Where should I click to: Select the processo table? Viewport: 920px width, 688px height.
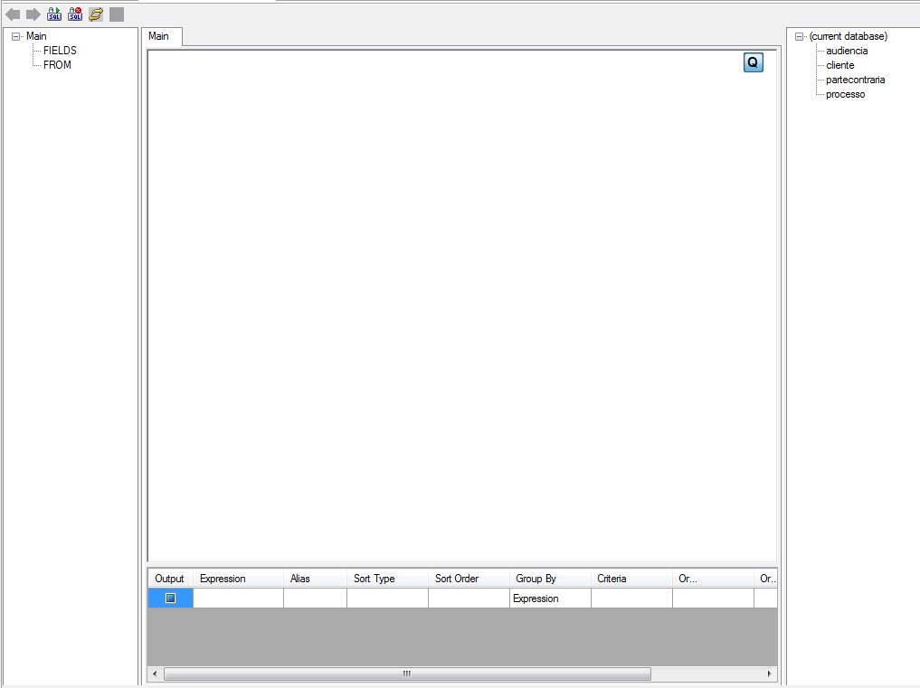tap(845, 94)
